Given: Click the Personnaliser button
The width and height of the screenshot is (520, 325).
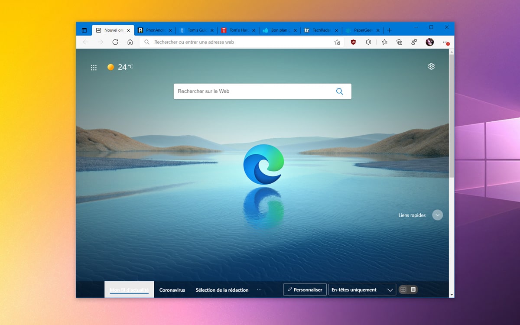Looking at the screenshot, I should (305, 290).
